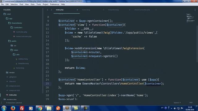Open the Find menu

click(x=21, y=4)
